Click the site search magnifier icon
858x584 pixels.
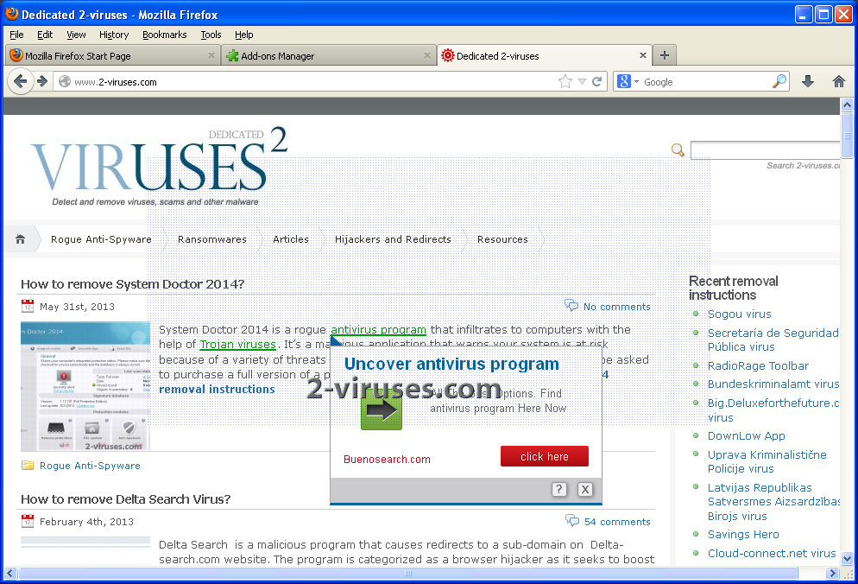point(678,149)
